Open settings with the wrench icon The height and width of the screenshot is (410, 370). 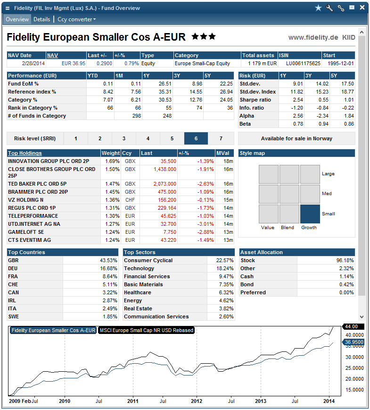329,8
